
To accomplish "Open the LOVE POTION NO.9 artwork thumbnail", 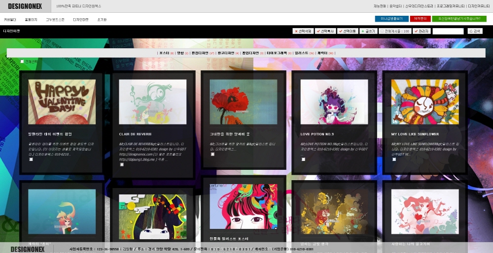I will click(x=334, y=95).
